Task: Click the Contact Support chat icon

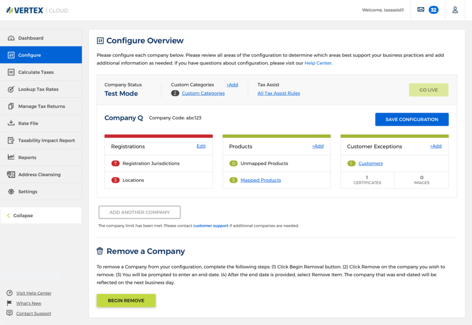Action: click(10, 313)
